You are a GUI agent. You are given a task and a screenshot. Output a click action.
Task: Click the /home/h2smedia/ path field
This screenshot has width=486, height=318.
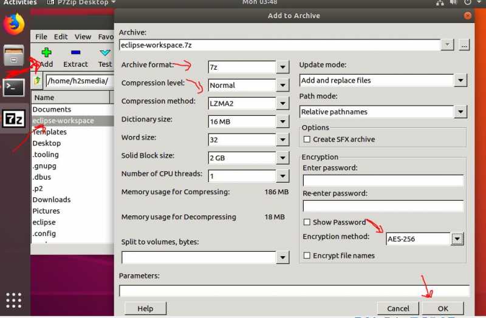click(x=80, y=81)
